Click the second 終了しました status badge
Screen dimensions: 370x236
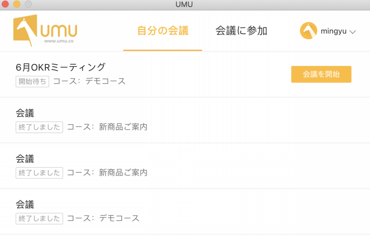[39, 173]
